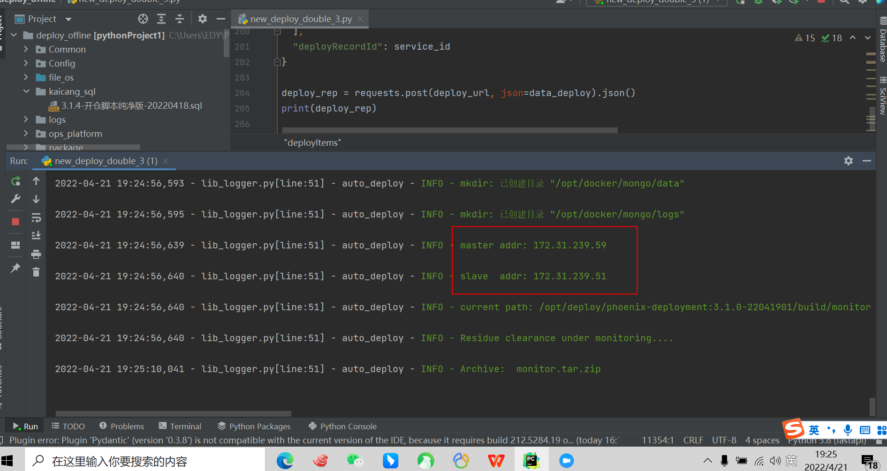Viewport: 887px width, 471px height.
Task: Toggle scroll to end in console
Action: (x=36, y=235)
